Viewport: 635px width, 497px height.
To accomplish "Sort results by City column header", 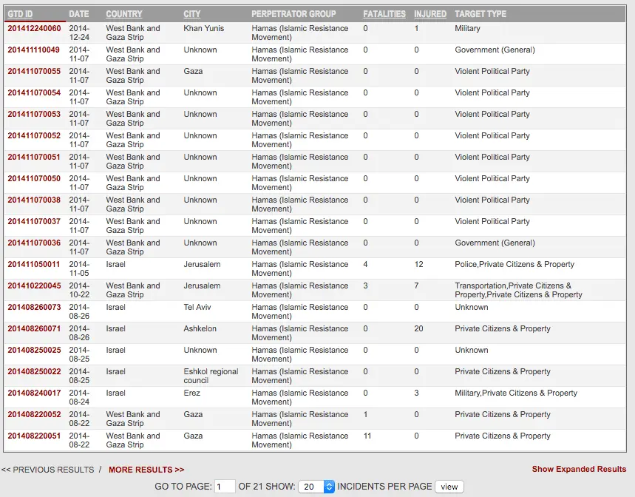I will tap(191, 14).
